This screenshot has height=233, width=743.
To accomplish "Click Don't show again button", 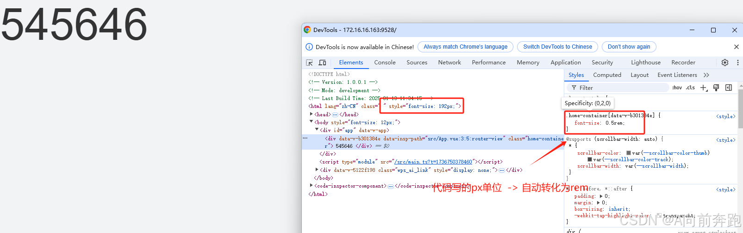I will tap(629, 47).
